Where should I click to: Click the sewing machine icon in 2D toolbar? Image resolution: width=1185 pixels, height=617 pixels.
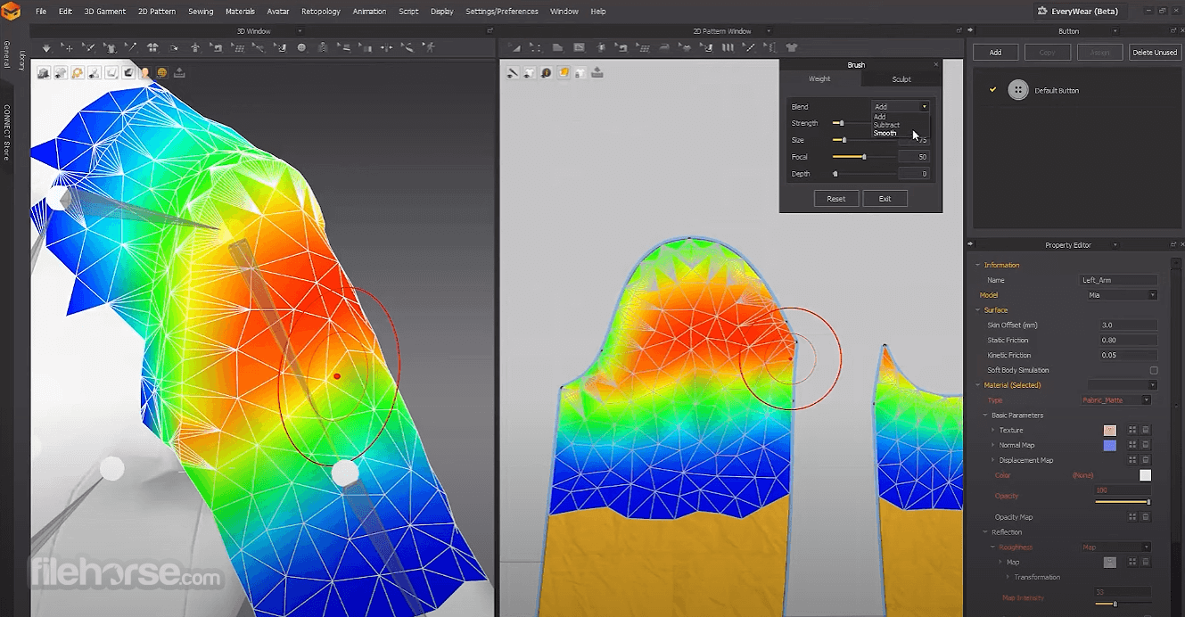621,48
